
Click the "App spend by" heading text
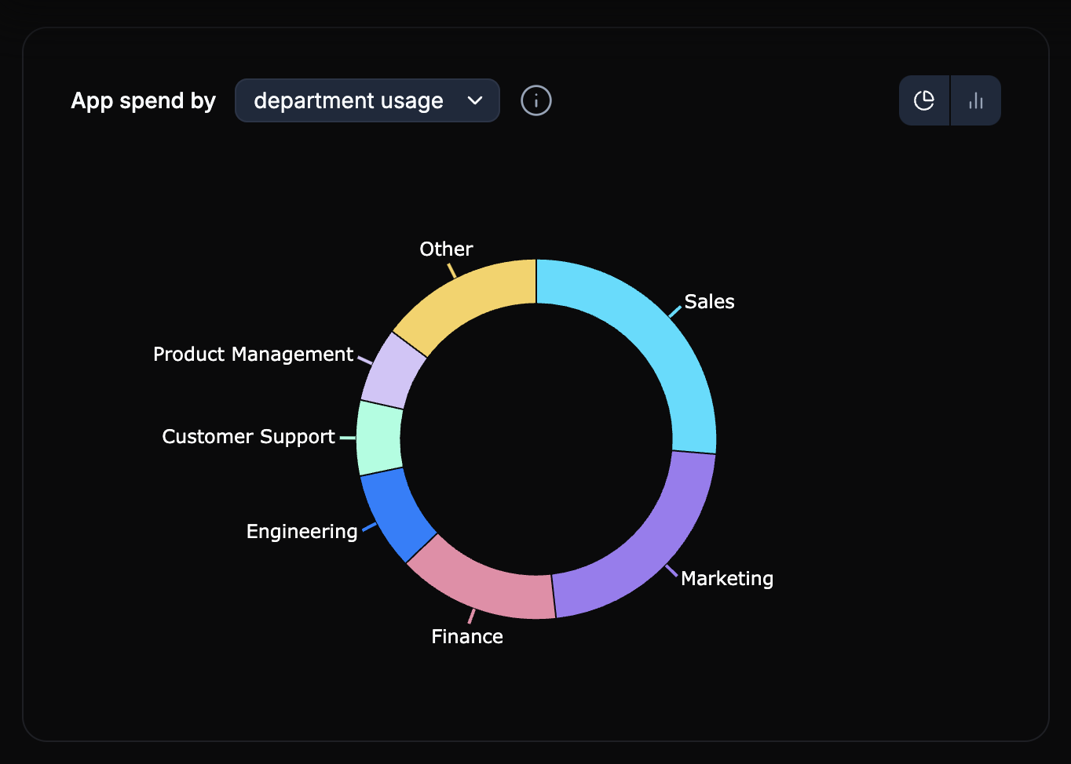click(x=144, y=101)
